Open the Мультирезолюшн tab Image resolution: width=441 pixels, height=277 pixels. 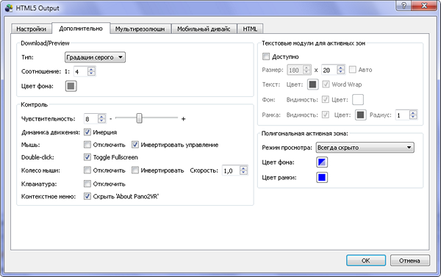(x=140, y=29)
